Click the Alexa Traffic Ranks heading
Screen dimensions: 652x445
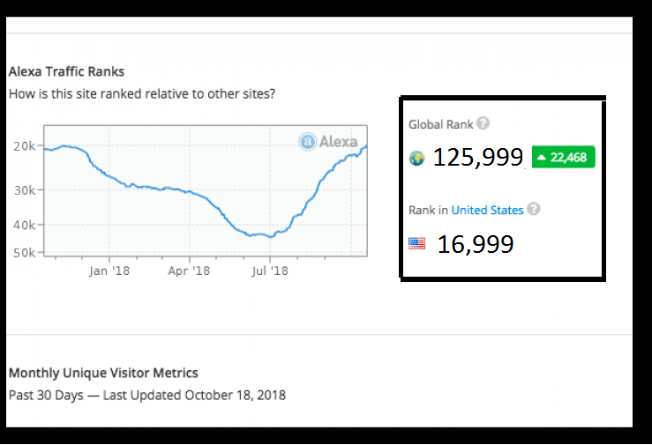[x=66, y=72]
